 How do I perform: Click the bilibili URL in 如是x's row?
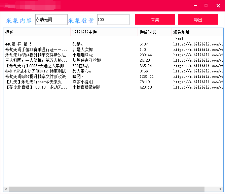198,44
